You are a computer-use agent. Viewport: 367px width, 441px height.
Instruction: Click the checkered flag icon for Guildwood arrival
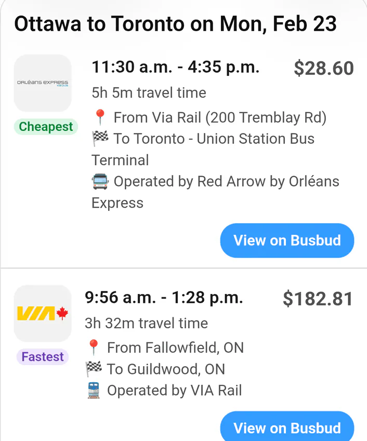94,369
